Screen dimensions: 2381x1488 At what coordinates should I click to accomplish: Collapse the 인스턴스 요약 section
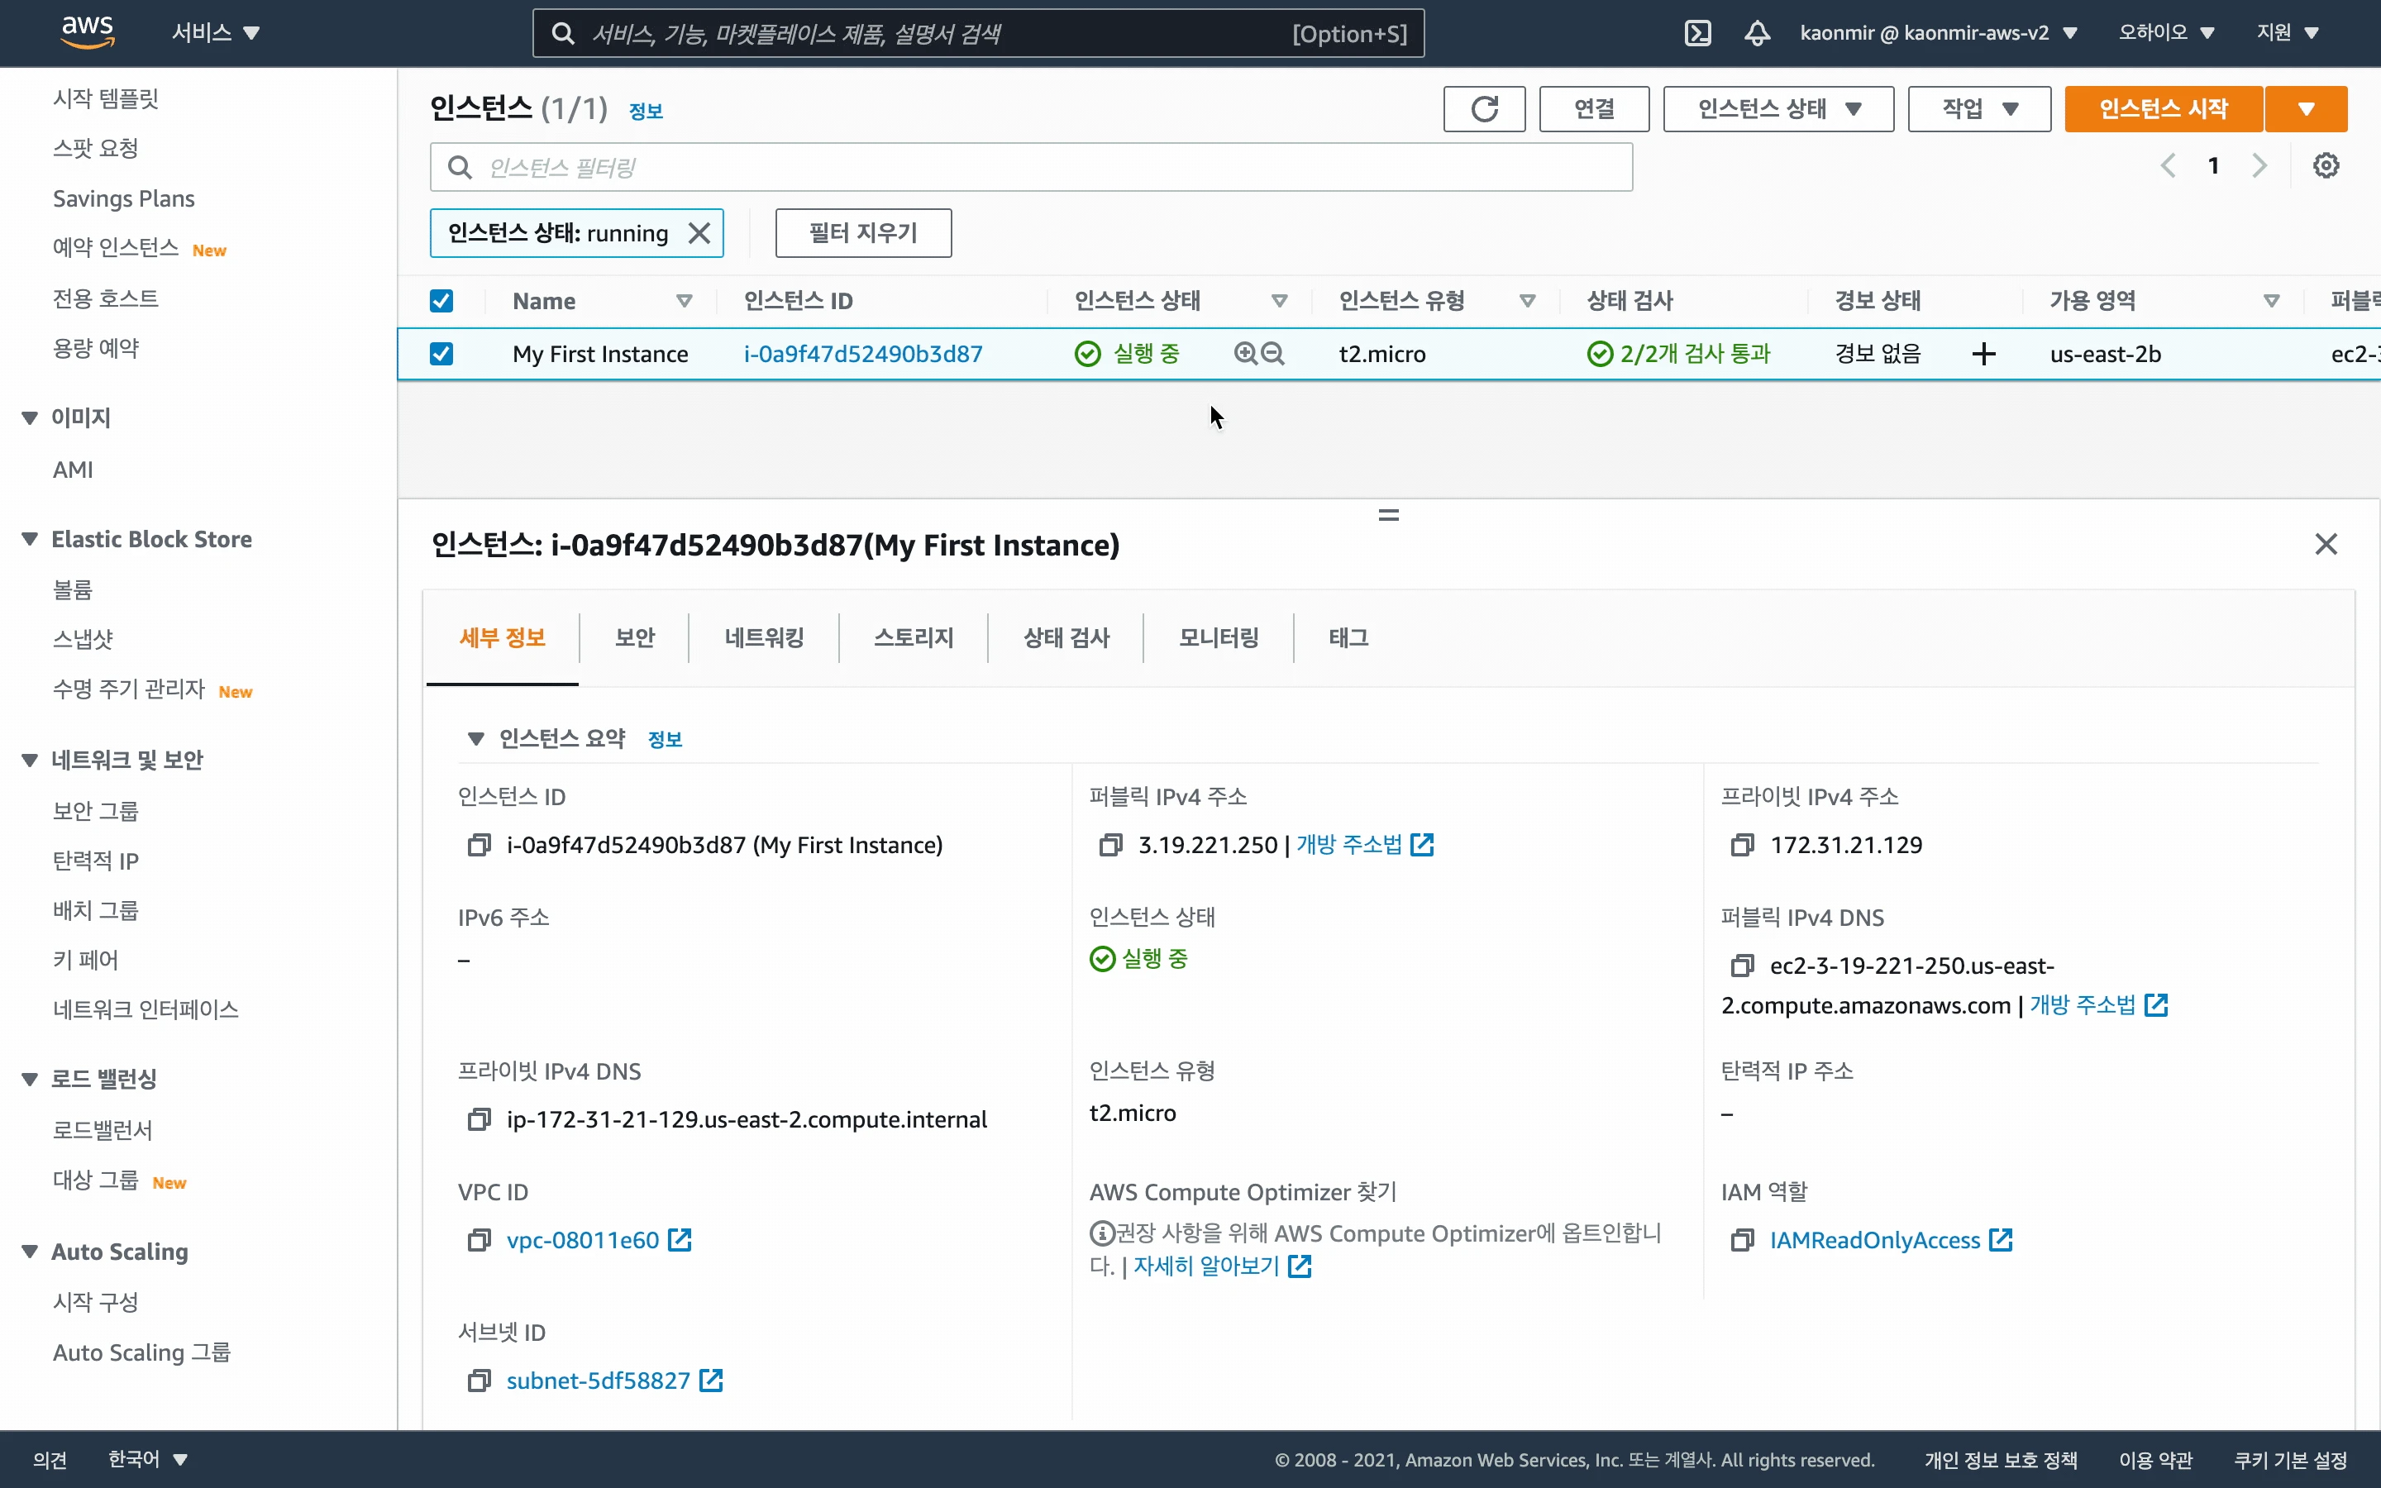[x=476, y=738]
